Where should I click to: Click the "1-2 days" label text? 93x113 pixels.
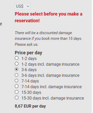click(29, 59)
